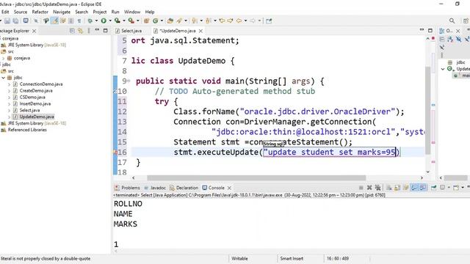This screenshot has height=264, width=470.
Task: Click the Writable status bar entry
Action: coord(239,259)
